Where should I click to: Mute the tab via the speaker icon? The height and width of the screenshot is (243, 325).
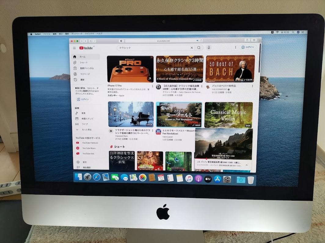(197, 40)
